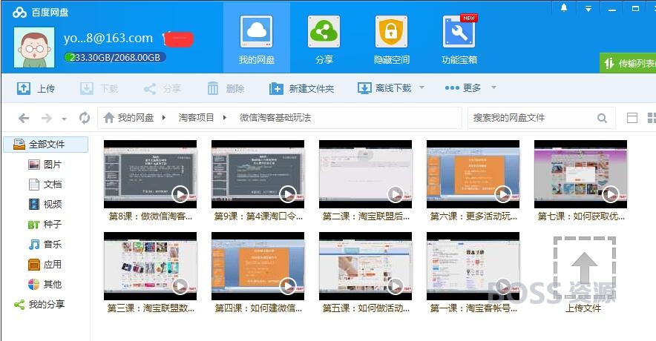Click the search magnifier icon

[602, 119]
